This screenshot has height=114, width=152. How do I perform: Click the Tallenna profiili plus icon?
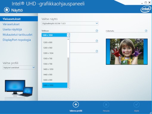pyautogui.click(x=76, y=104)
